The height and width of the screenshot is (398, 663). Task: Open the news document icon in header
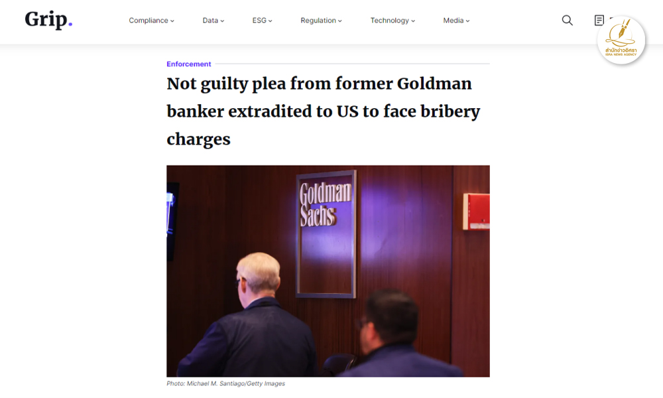click(x=599, y=21)
